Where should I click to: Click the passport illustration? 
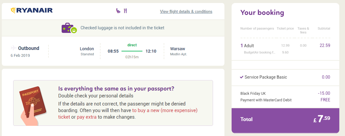pyautogui.click(x=33, y=106)
